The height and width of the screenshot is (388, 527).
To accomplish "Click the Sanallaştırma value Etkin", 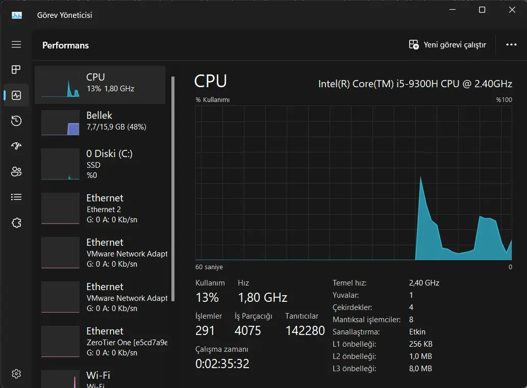I will click(417, 332).
